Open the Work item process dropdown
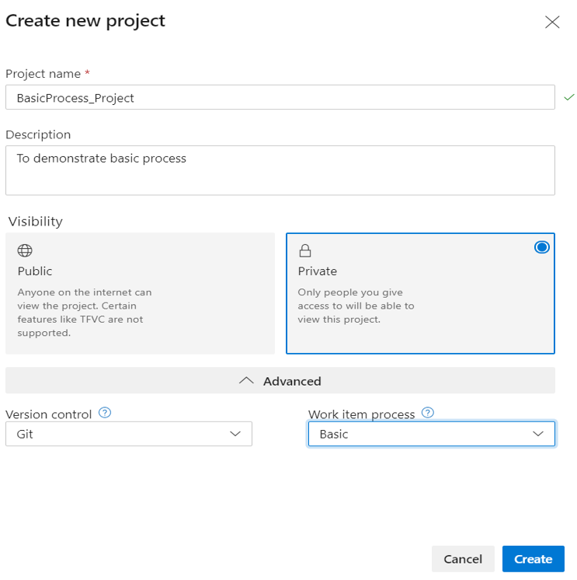 431,434
